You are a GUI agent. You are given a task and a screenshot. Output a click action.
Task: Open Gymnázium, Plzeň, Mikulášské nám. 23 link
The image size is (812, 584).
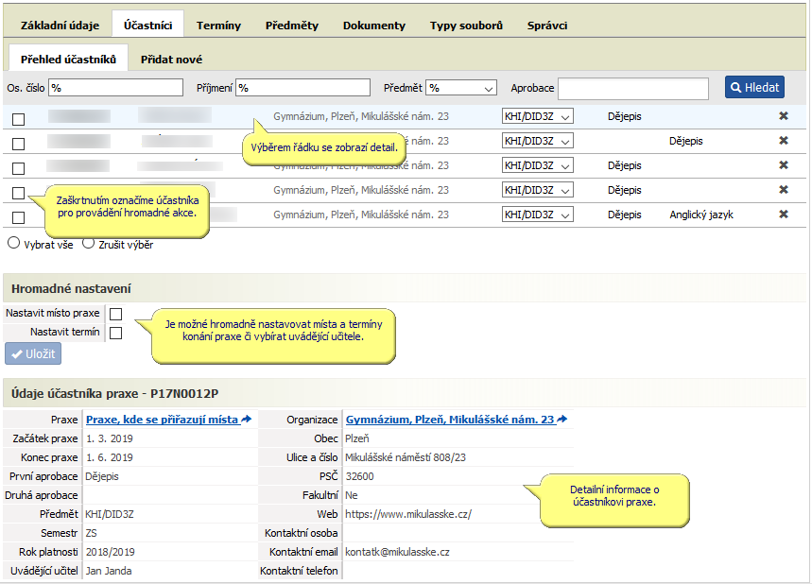click(x=450, y=420)
